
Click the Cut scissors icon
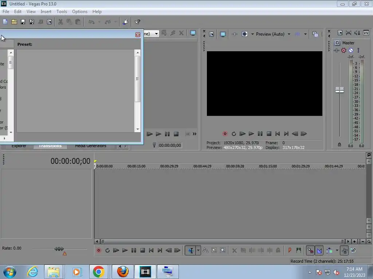point(60,22)
